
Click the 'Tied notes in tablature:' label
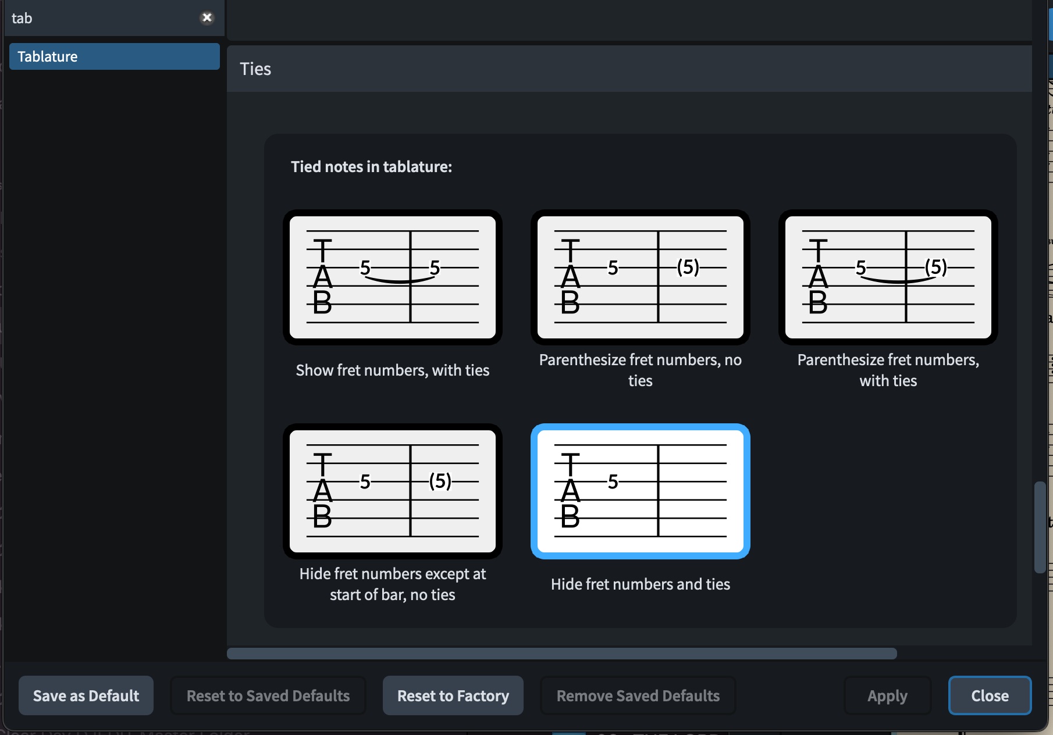click(371, 167)
